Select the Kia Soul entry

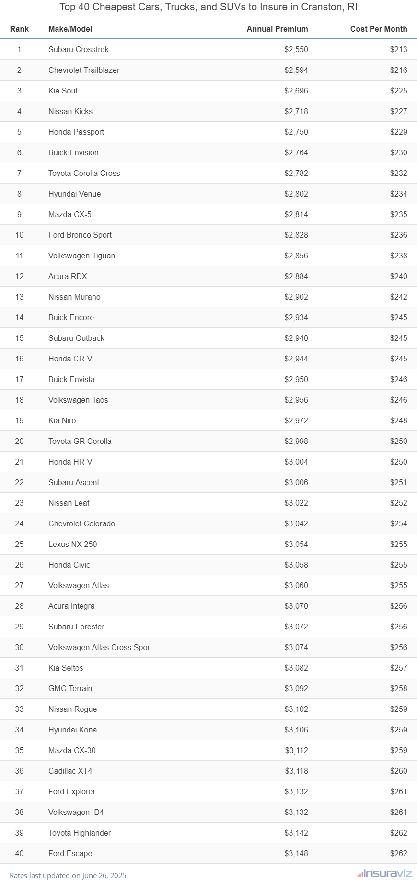[x=63, y=91]
